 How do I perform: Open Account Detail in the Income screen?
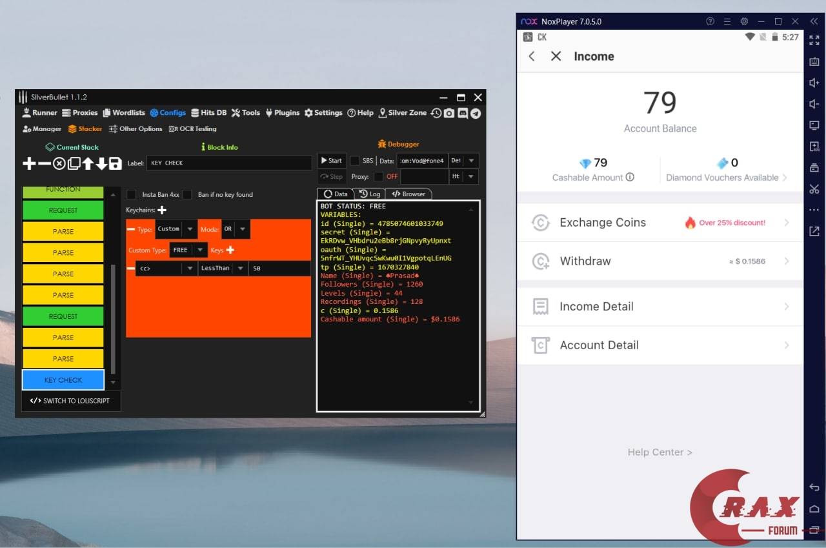tap(660, 345)
